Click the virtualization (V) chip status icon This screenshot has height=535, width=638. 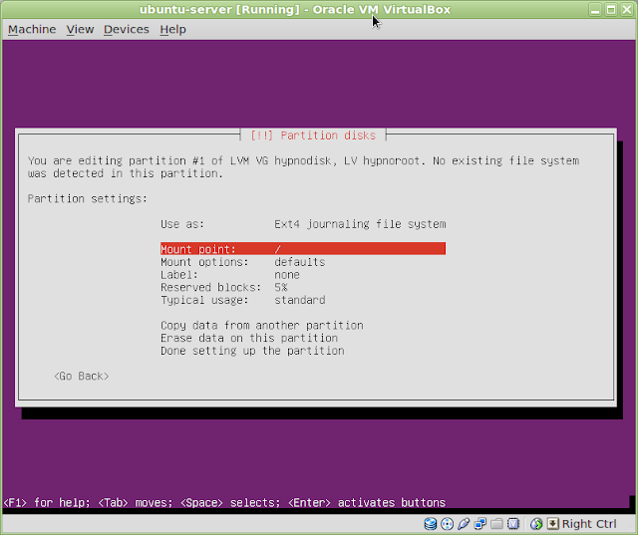coord(513,524)
